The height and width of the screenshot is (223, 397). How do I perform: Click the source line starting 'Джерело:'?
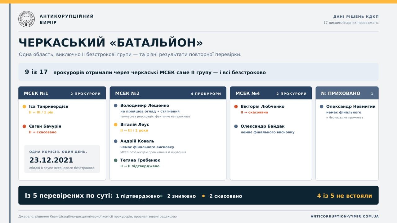click(x=97, y=216)
